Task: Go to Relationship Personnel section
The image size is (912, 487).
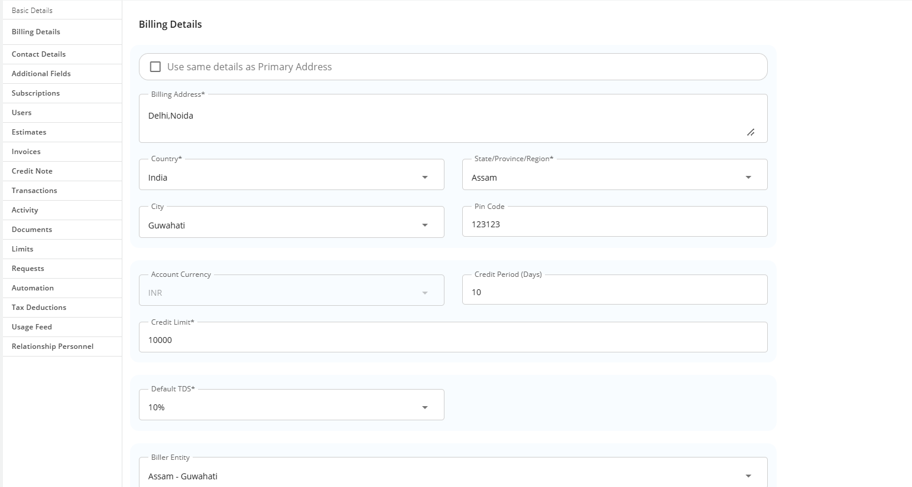Action: (53, 347)
